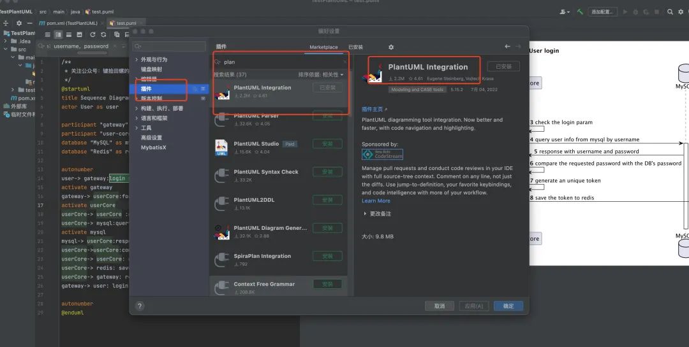Select preview-only image icon in PlantUML toolbar
This screenshot has height=347, width=689.
pos(80,34)
